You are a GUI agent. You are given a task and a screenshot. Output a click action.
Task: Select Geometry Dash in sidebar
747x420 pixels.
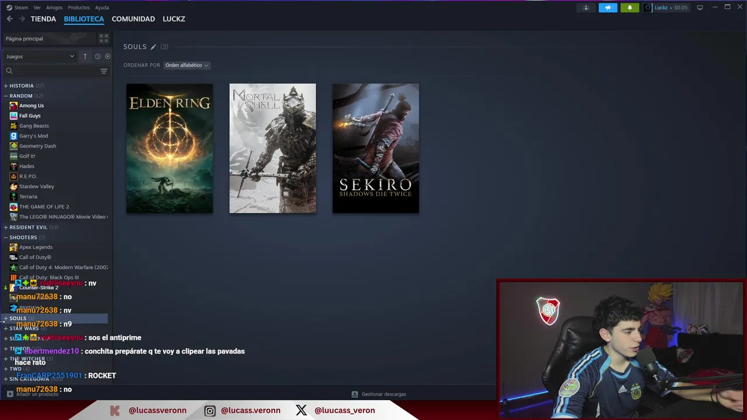[37, 146]
